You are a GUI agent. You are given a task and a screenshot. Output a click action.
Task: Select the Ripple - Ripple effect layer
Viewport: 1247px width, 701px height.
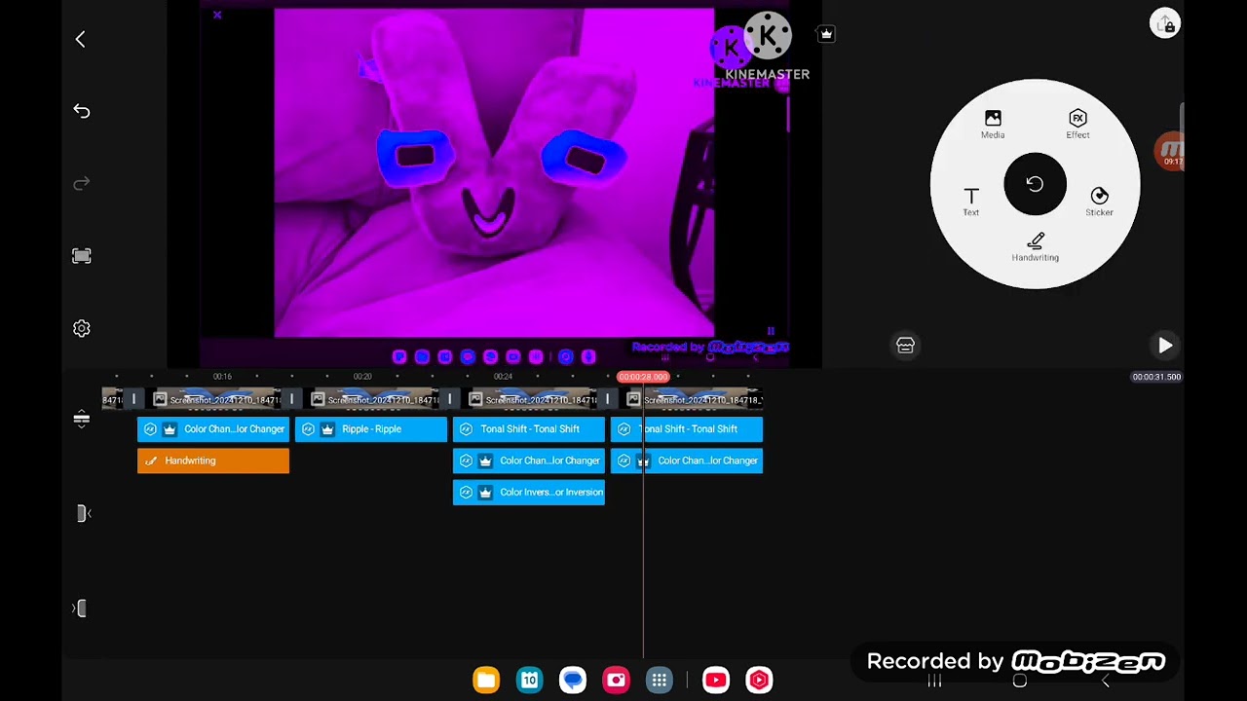pos(371,429)
